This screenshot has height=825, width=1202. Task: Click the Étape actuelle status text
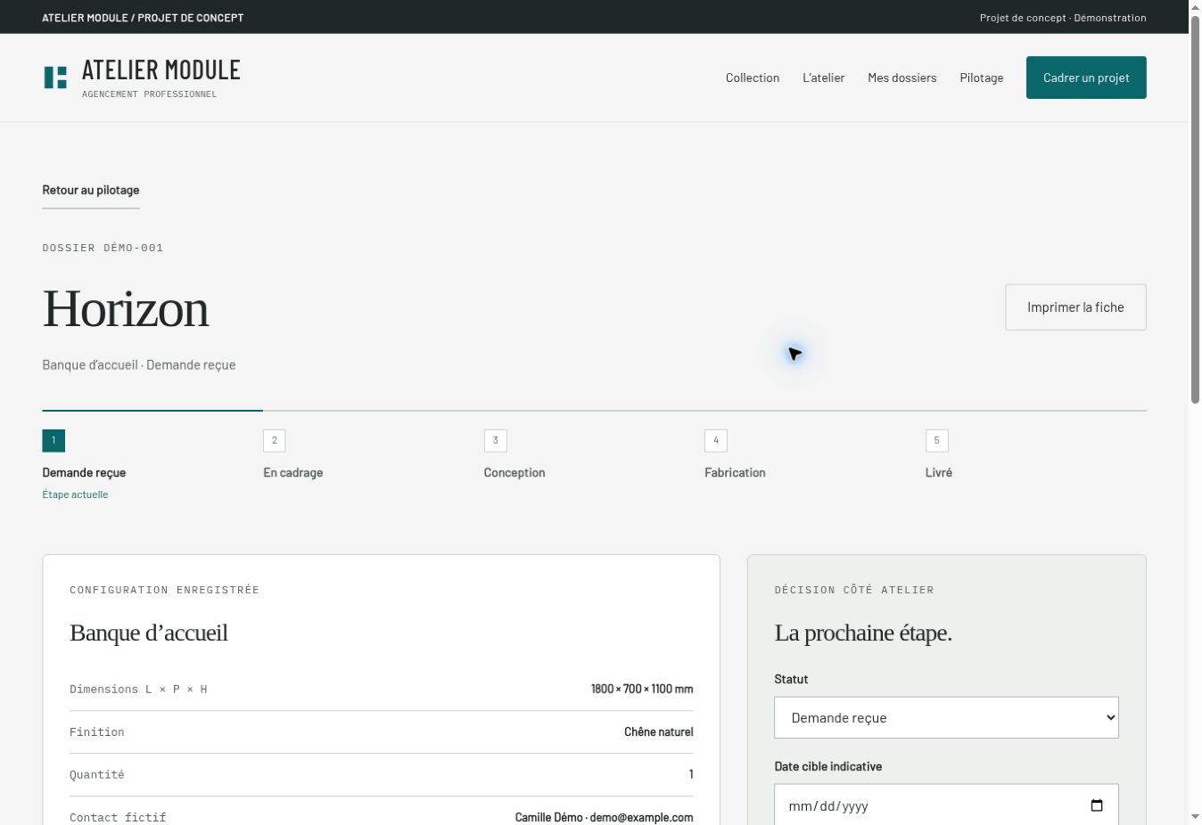(x=75, y=494)
